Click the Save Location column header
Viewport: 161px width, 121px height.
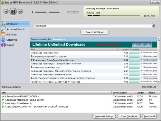click(x=124, y=93)
